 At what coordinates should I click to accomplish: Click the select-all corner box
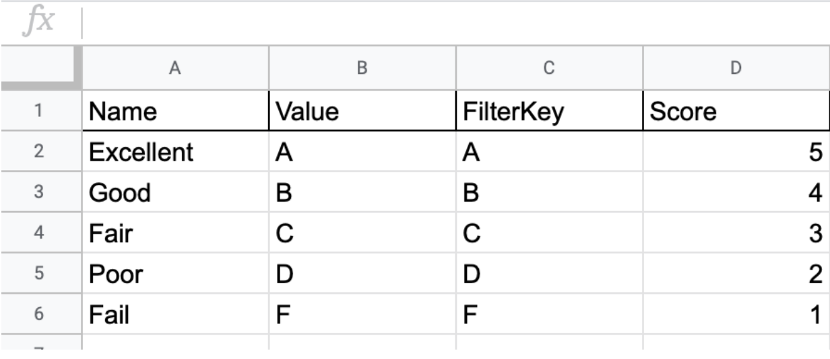point(40,67)
